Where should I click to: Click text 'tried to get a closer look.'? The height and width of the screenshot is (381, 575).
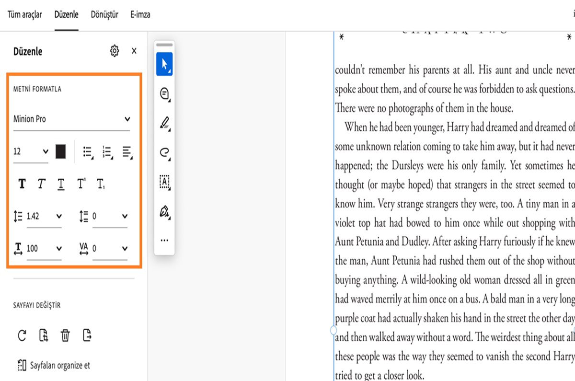click(x=379, y=375)
